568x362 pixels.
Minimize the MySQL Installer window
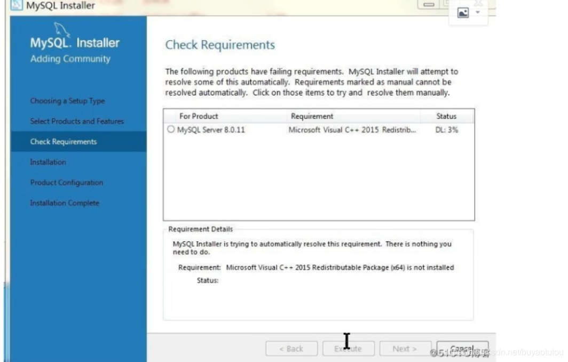(x=429, y=4)
